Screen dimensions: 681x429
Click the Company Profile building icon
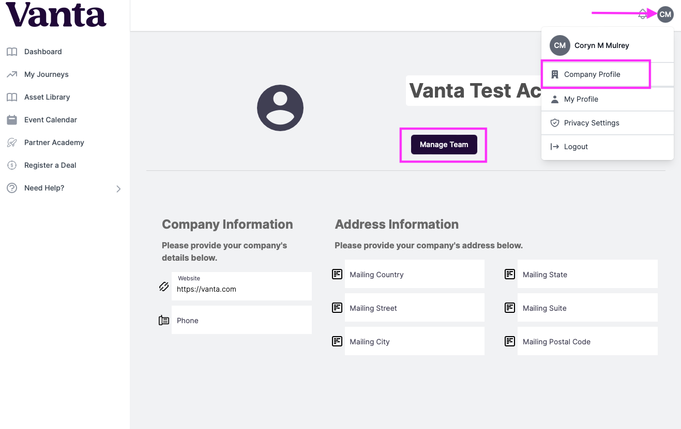tap(555, 74)
